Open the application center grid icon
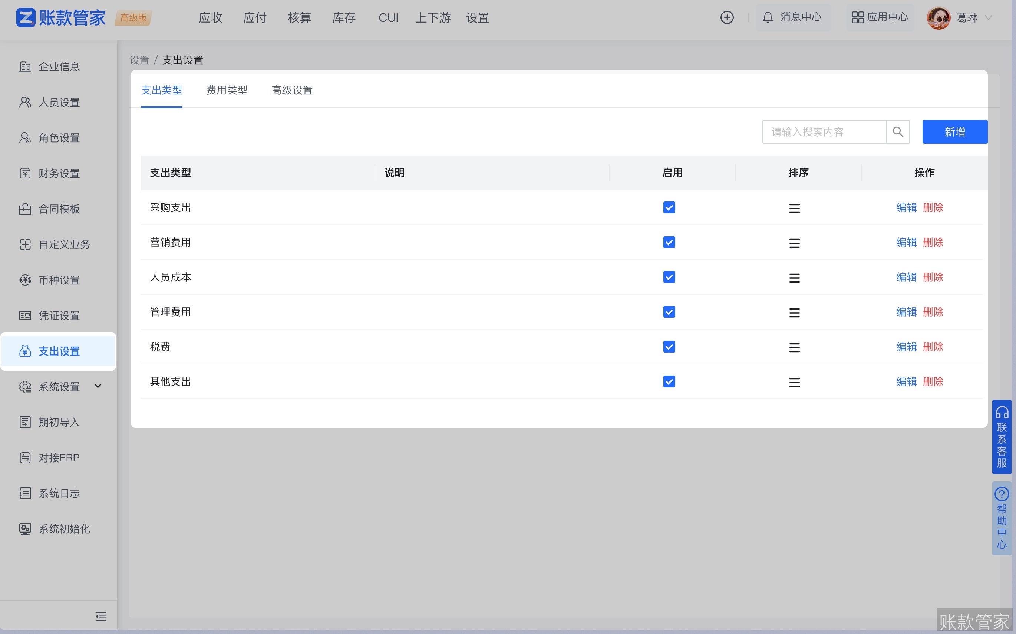 point(857,18)
